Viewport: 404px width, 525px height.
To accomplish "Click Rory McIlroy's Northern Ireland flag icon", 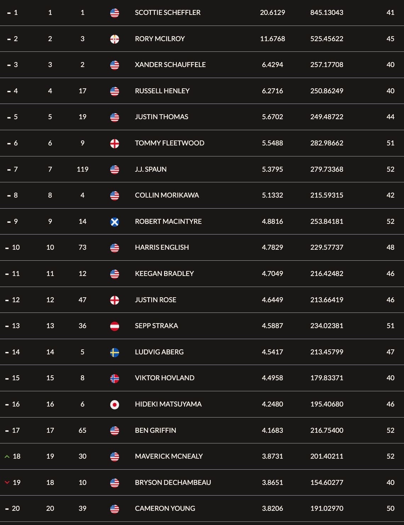I will [x=114, y=39].
